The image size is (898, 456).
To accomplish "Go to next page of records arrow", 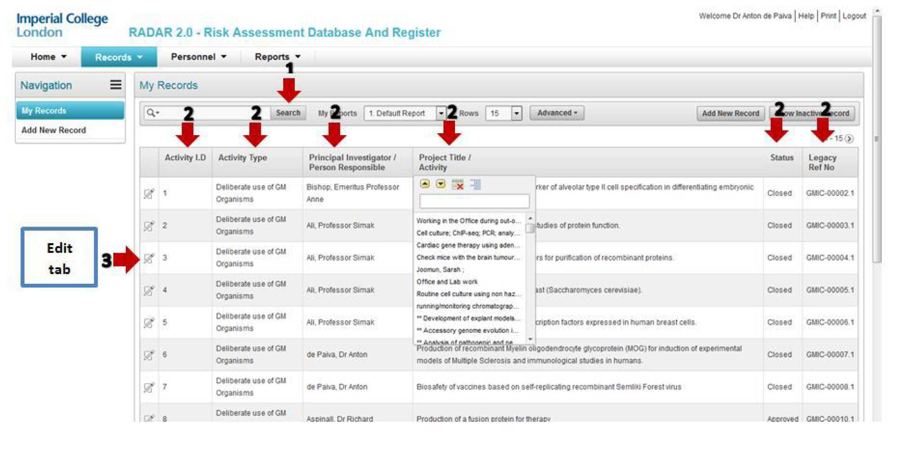I will [x=849, y=139].
